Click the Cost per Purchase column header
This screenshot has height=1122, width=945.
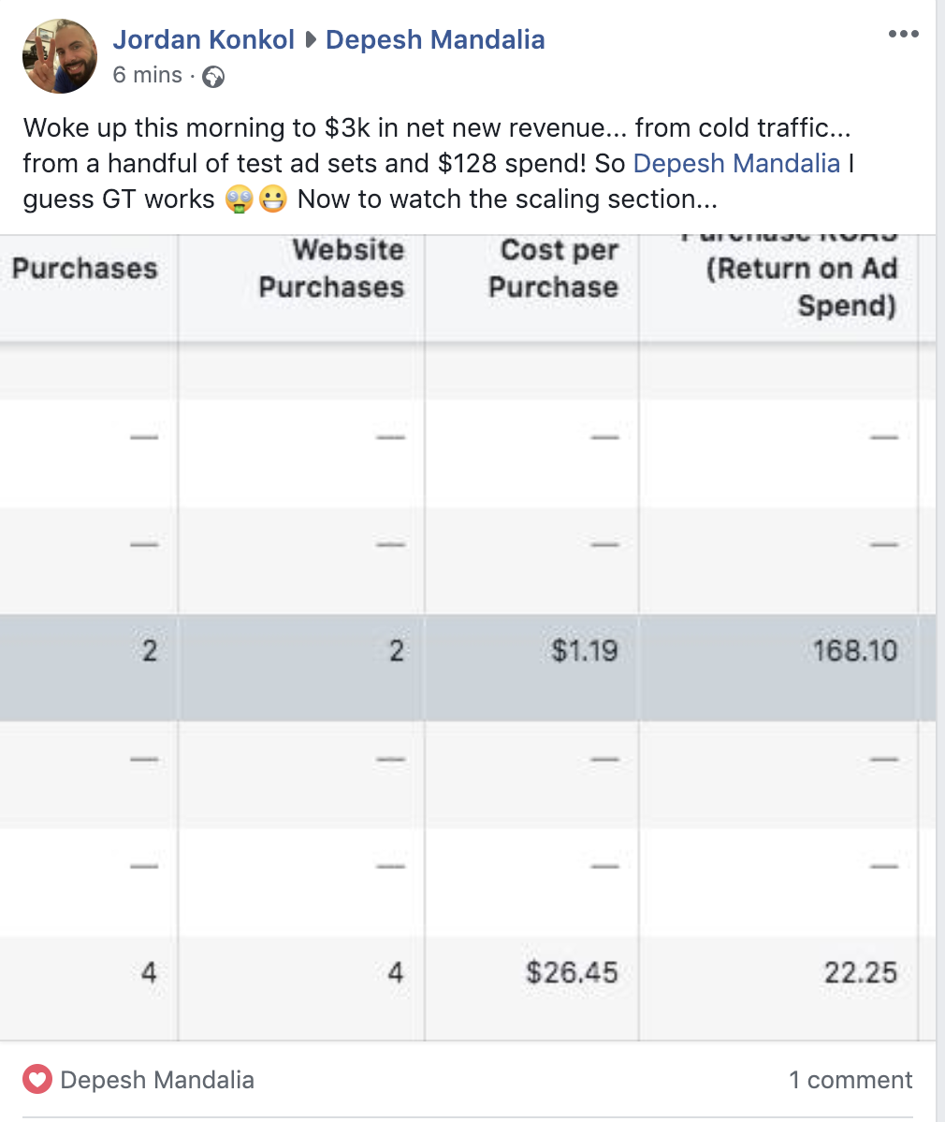coord(553,269)
